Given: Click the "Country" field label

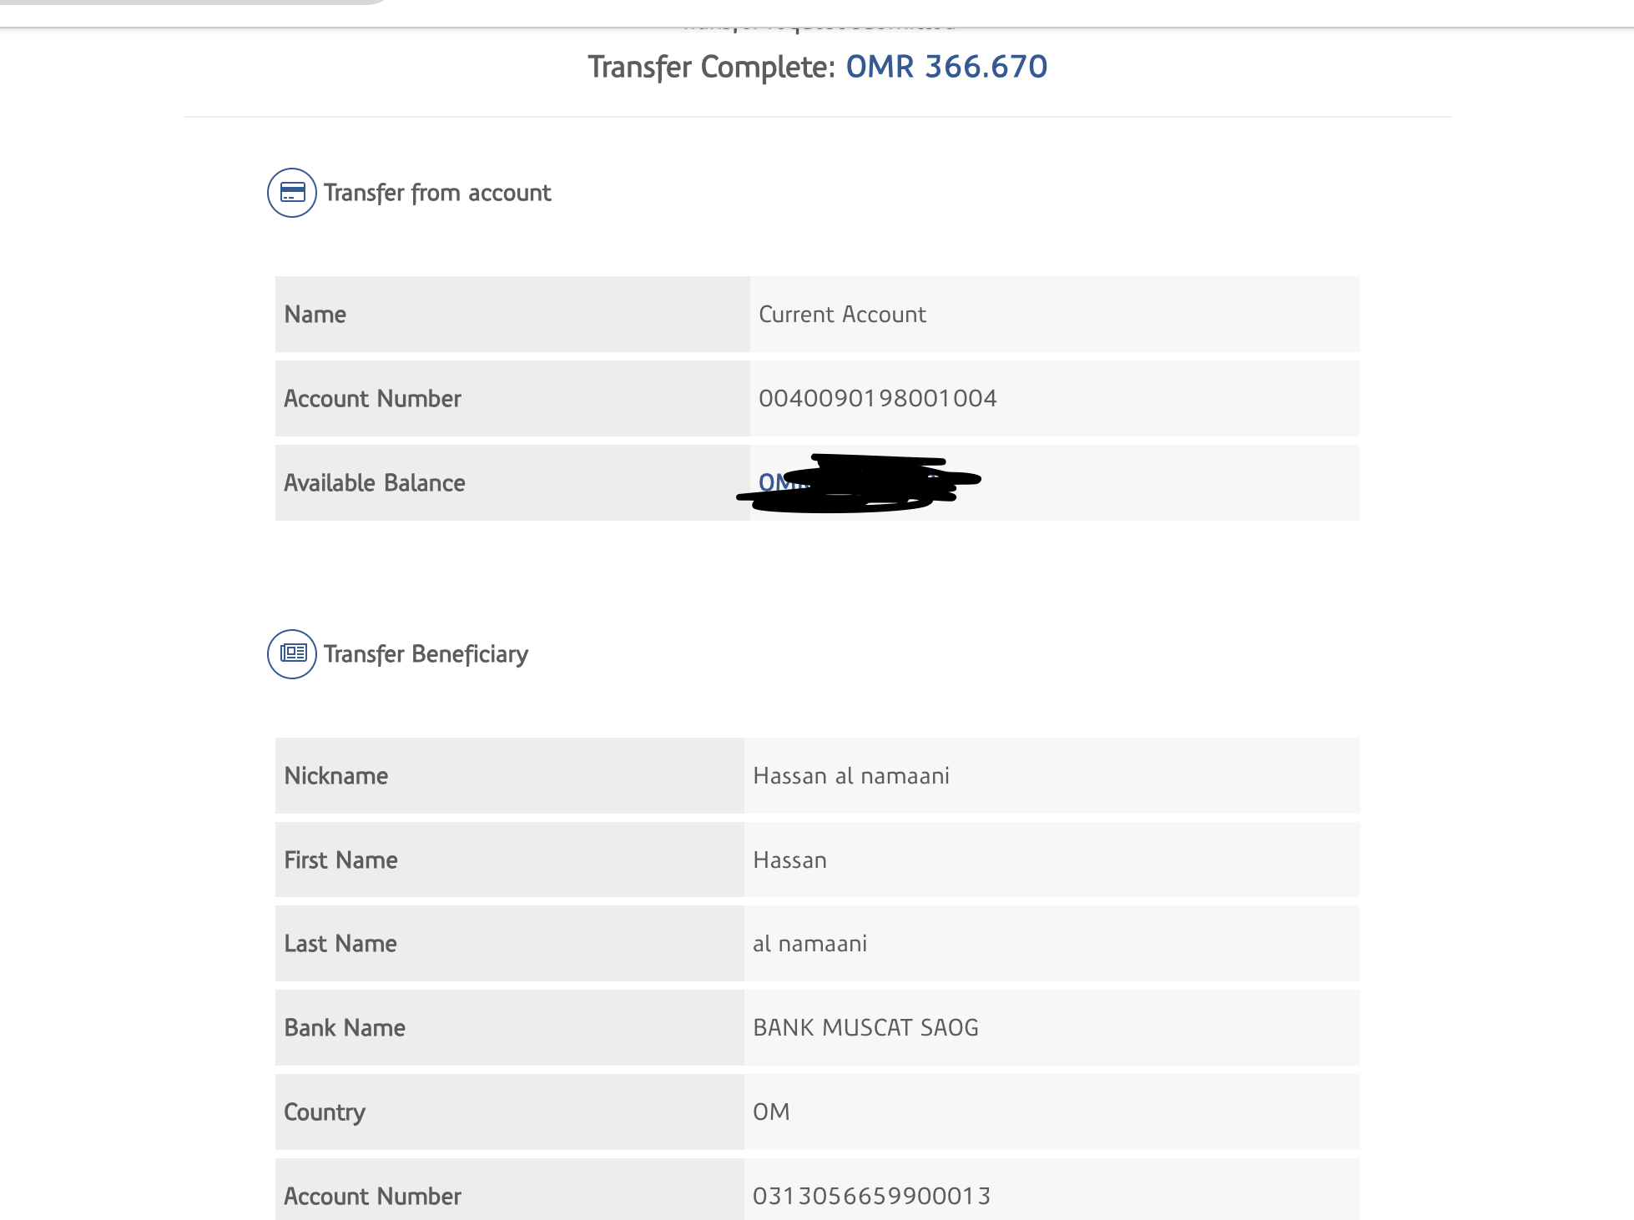Looking at the screenshot, I should (325, 1112).
